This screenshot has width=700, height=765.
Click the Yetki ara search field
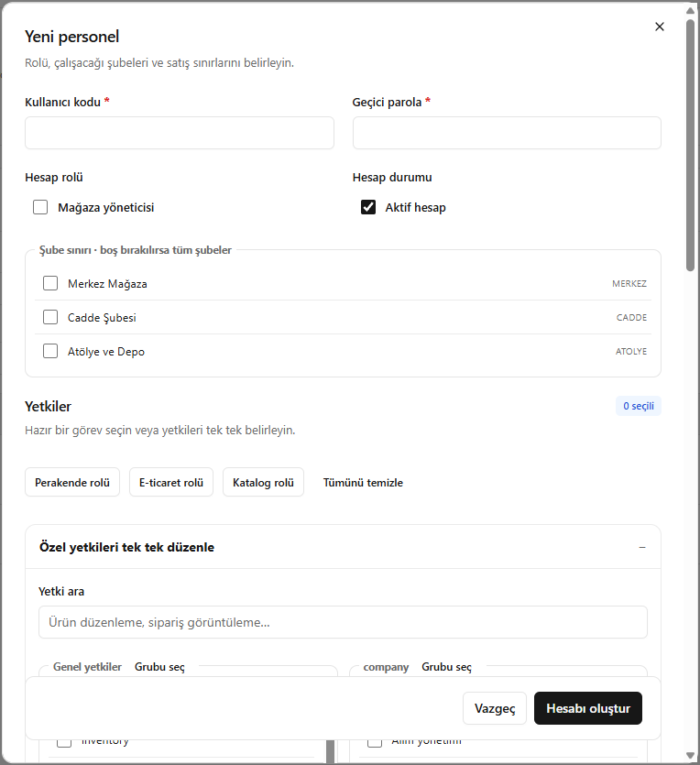click(x=343, y=622)
